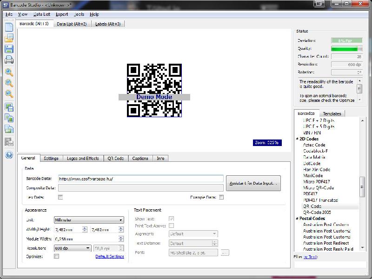
Task: Open the QR Code properties tab
Action: click(x=116, y=159)
